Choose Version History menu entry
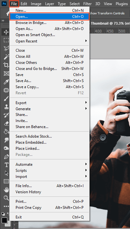130x229 pixels. 50,192
